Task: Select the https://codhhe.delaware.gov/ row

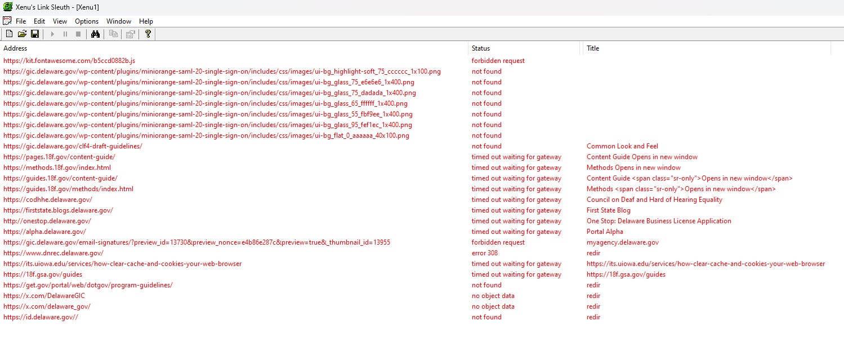Action: click(48, 200)
